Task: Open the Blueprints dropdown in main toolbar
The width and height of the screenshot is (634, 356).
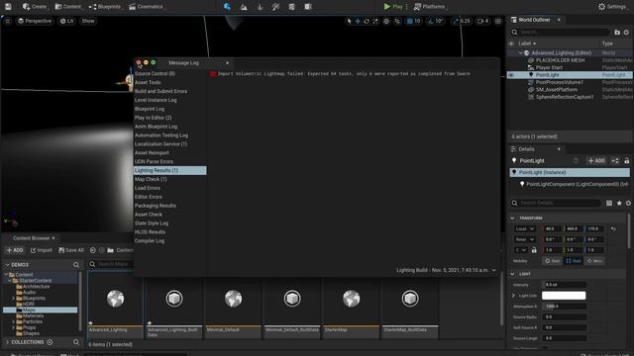Action: click(105, 7)
